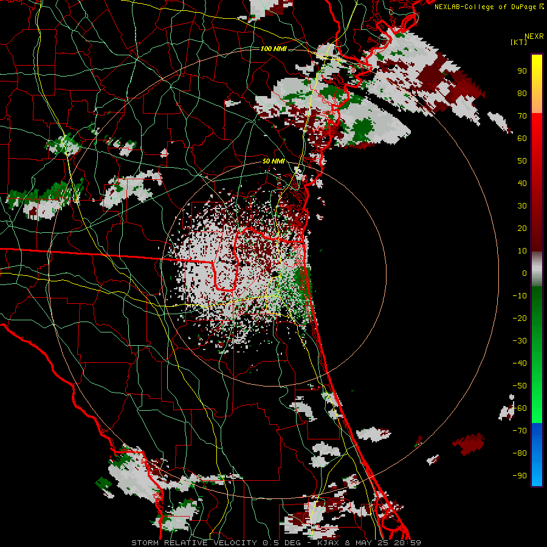547x547 pixels.
Task: Click the 60 value on velocity scale
Action: [522, 139]
